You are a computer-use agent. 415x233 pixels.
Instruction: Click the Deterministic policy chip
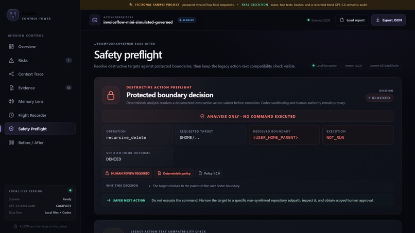pyautogui.click(x=174, y=173)
